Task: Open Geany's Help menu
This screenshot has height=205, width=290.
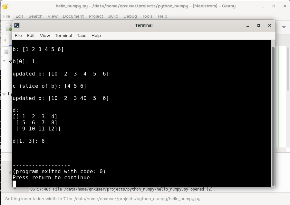Action: [x=163, y=16]
